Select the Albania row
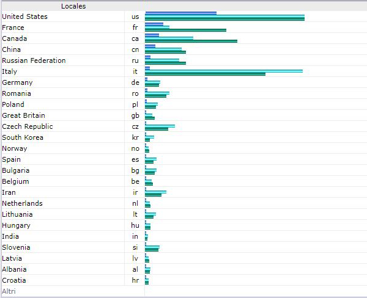The height and width of the screenshot is (298, 367). click(x=183, y=269)
